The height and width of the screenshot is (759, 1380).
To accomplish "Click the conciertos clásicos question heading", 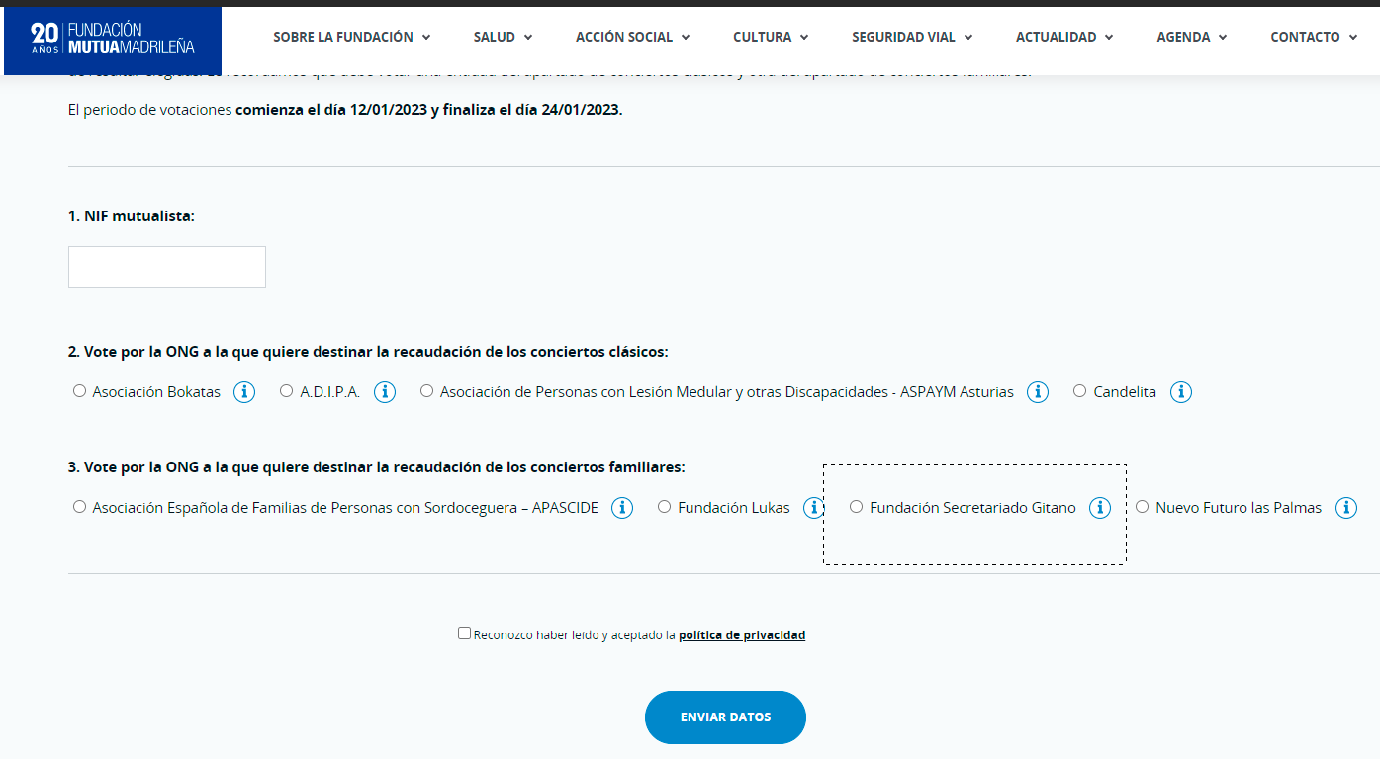I will point(368,352).
